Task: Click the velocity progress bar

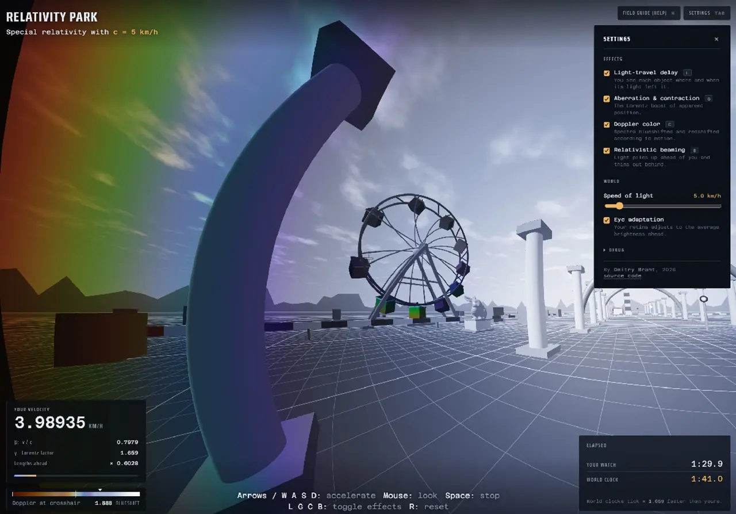Action: (76, 475)
